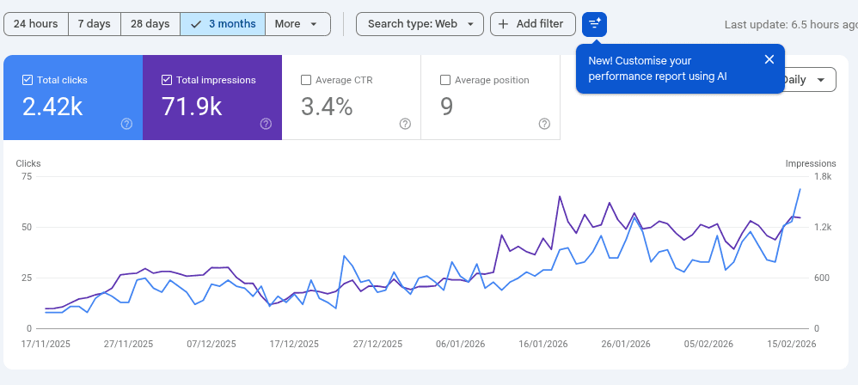
Task: Select the 28 days date range
Action: (x=150, y=24)
